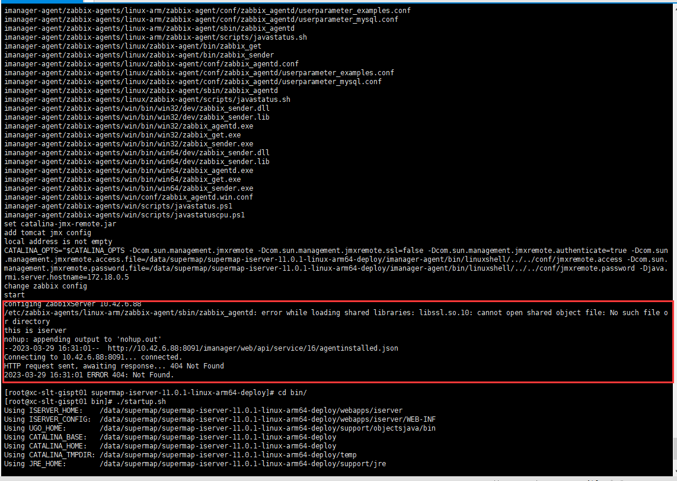Click the 'imanager-agent/.../linux-arm/zabbix-agent/sbin/zabbix_agentd' extraction line
677x481 pixels.
[149, 28]
